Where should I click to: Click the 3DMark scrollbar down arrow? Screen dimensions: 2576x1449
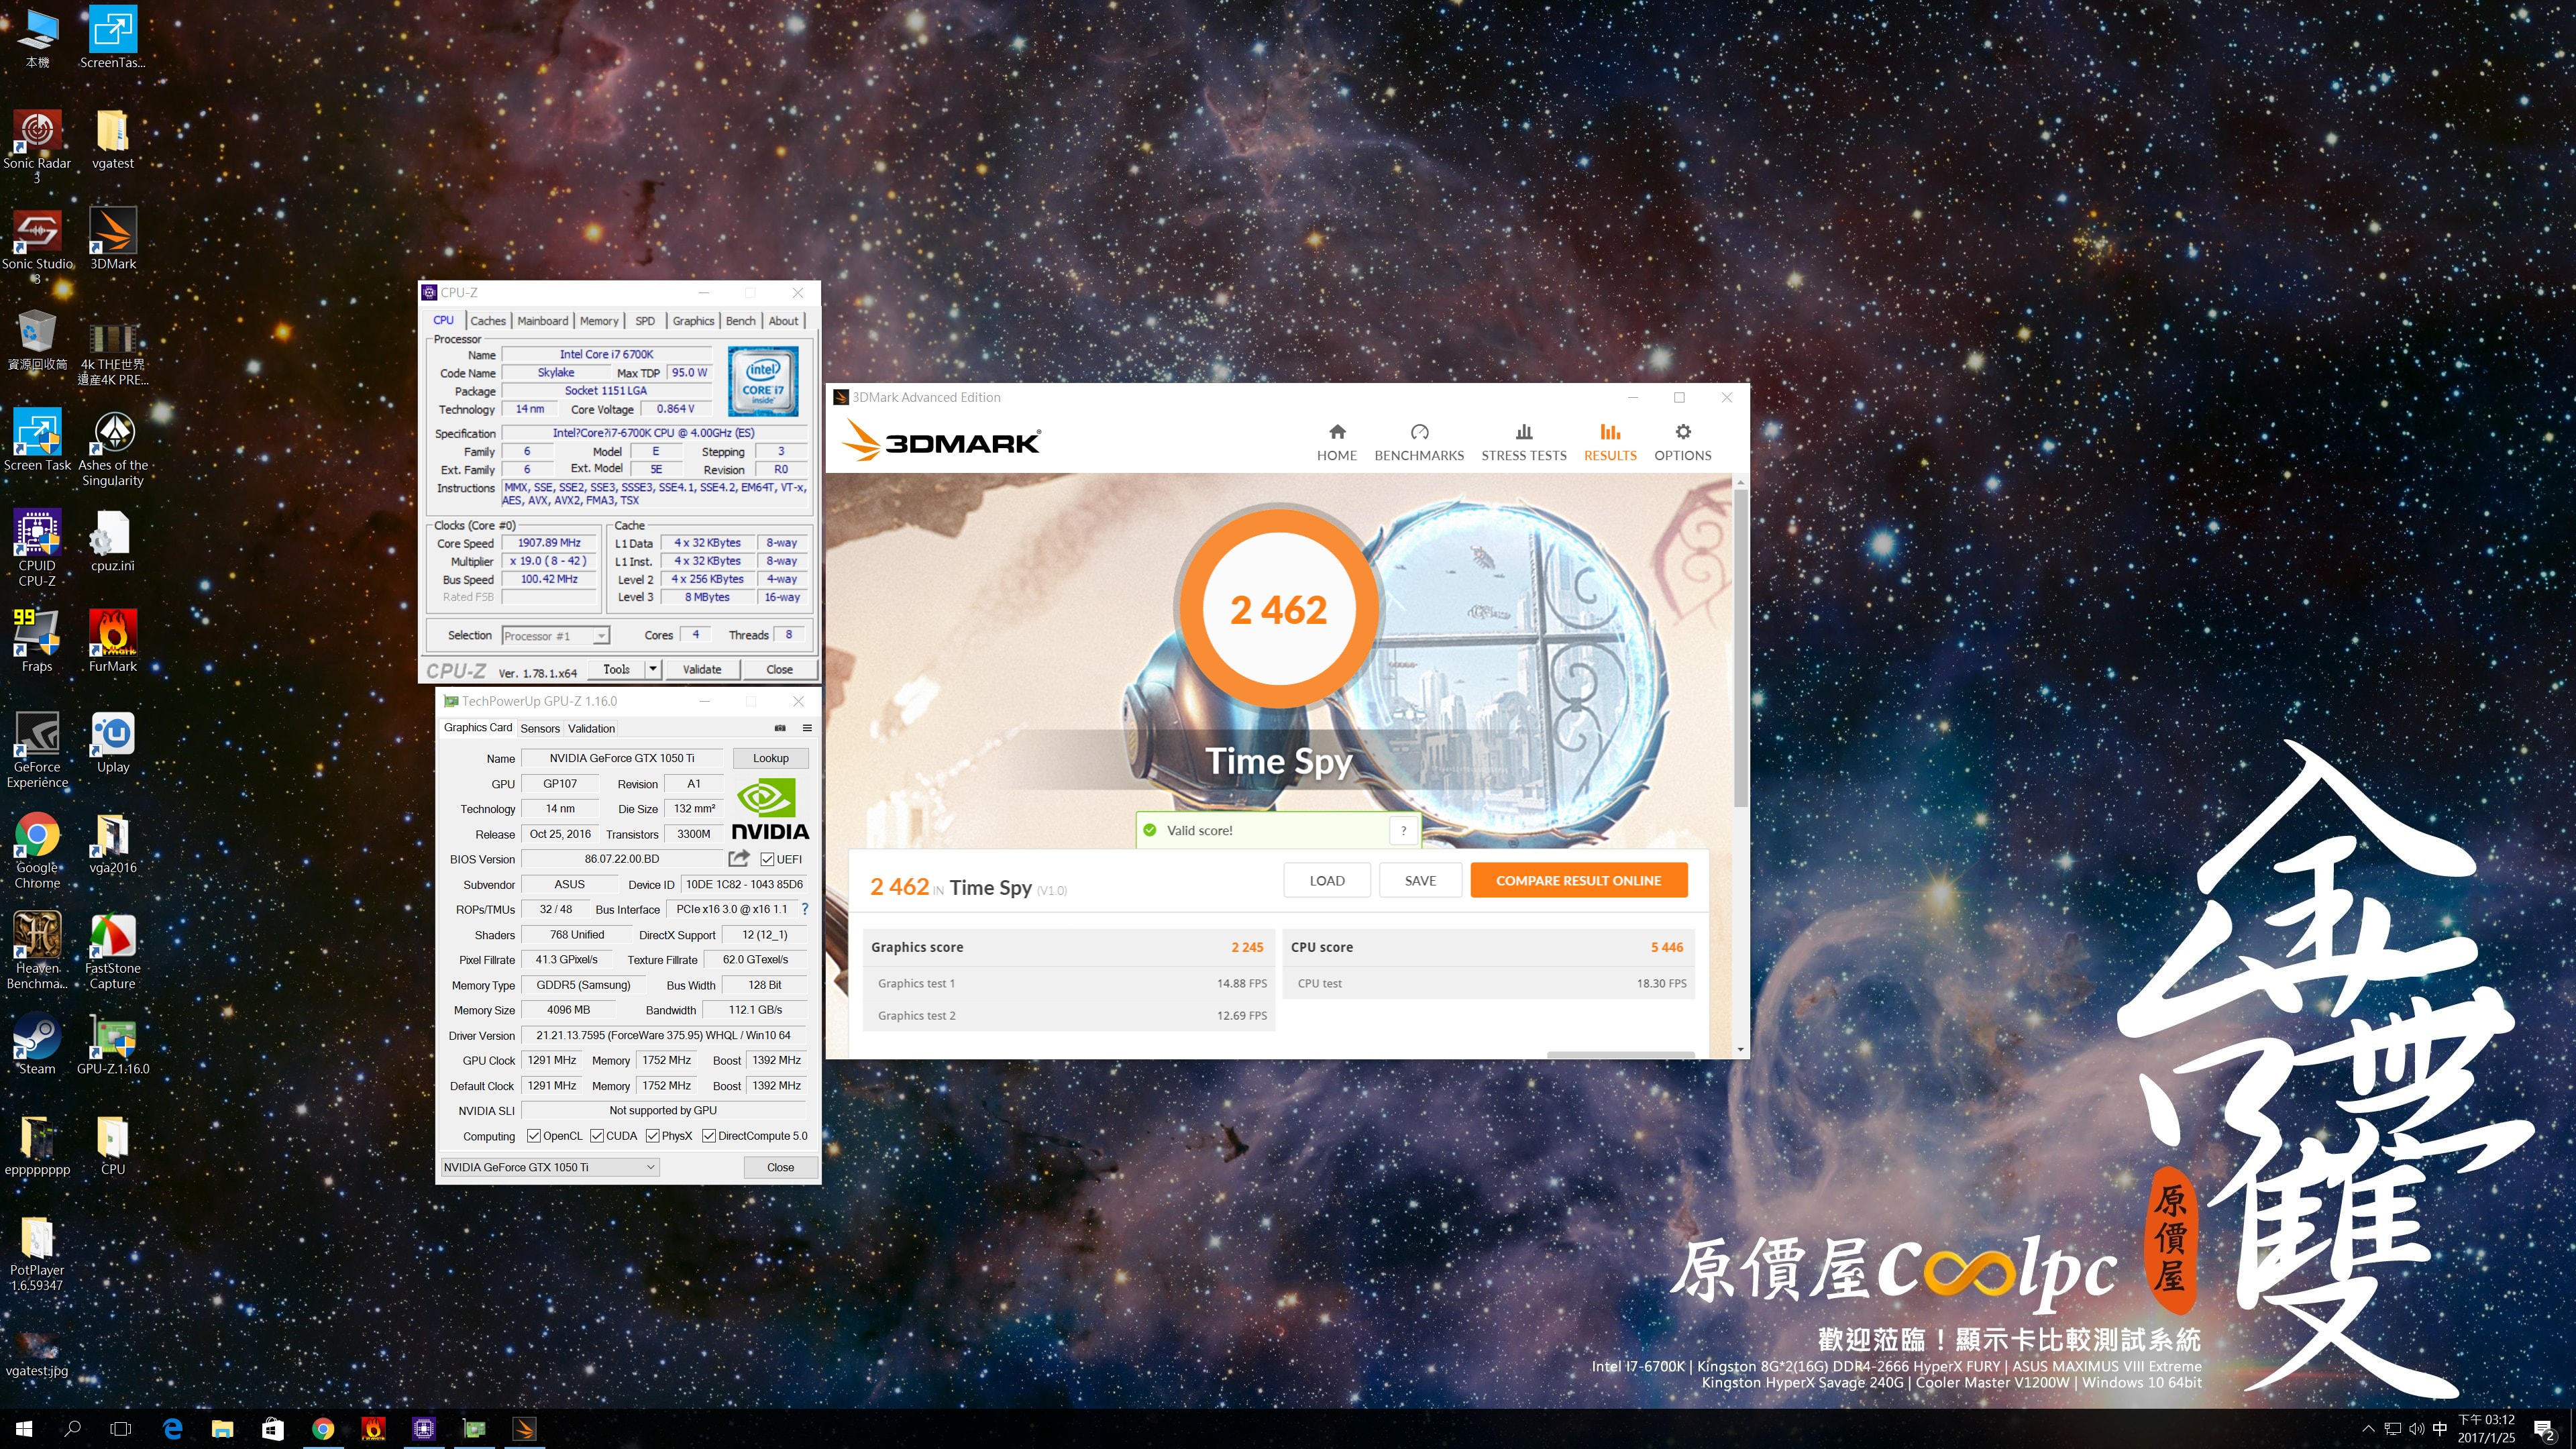tap(1741, 1050)
